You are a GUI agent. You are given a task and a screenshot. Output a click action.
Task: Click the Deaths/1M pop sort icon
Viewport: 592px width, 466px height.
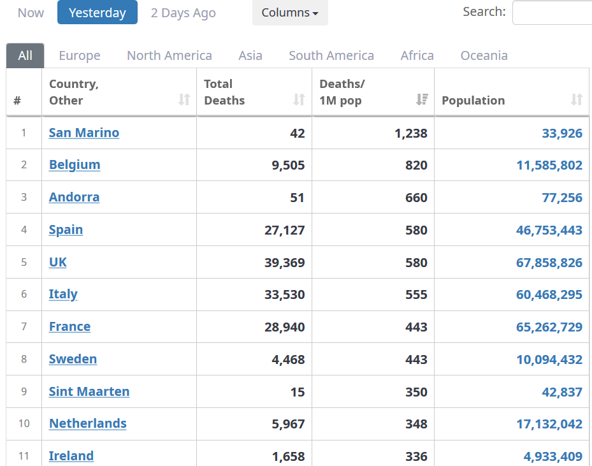coord(422,99)
